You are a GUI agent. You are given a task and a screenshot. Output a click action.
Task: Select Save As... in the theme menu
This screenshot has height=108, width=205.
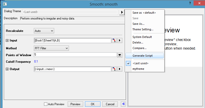click(138, 24)
